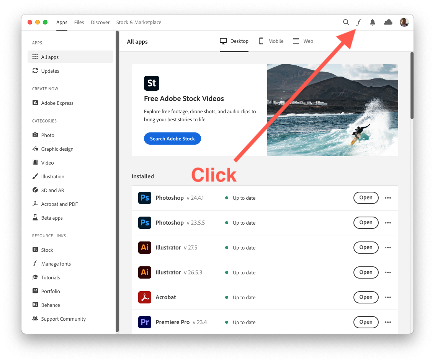Expand more options for Acrobat
The image size is (435, 362).
pos(388,297)
